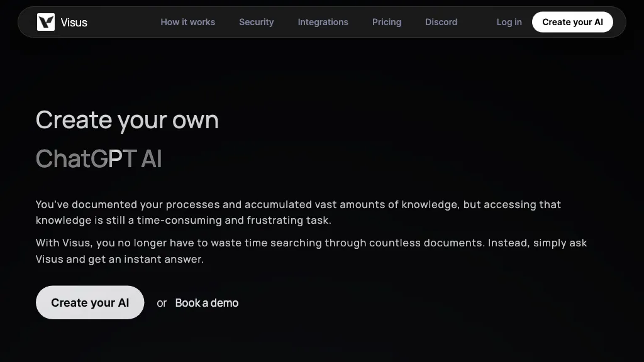Click the line starting "With Visus, you no longer"
The width and height of the screenshot is (644, 362).
pyautogui.click(x=311, y=243)
